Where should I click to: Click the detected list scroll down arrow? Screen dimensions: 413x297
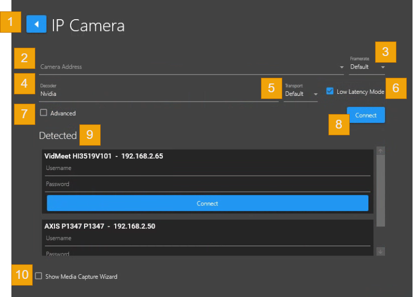click(381, 251)
